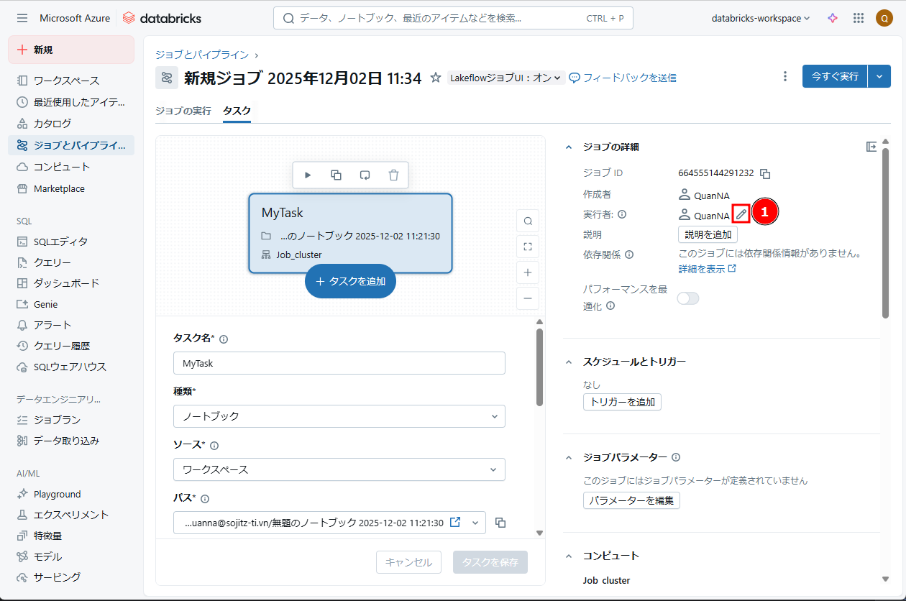Open the 種類 notebook dropdown
This screenshot has height=601, width=906.
coord(339,416)
